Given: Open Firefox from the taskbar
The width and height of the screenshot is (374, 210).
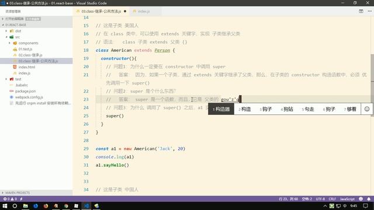Looking at the screenshot, I should coord(46,206).
